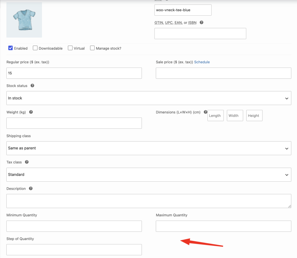Open the Shipping class dropdown
This screenshot has width=297, height=258.
click(149, 148)
